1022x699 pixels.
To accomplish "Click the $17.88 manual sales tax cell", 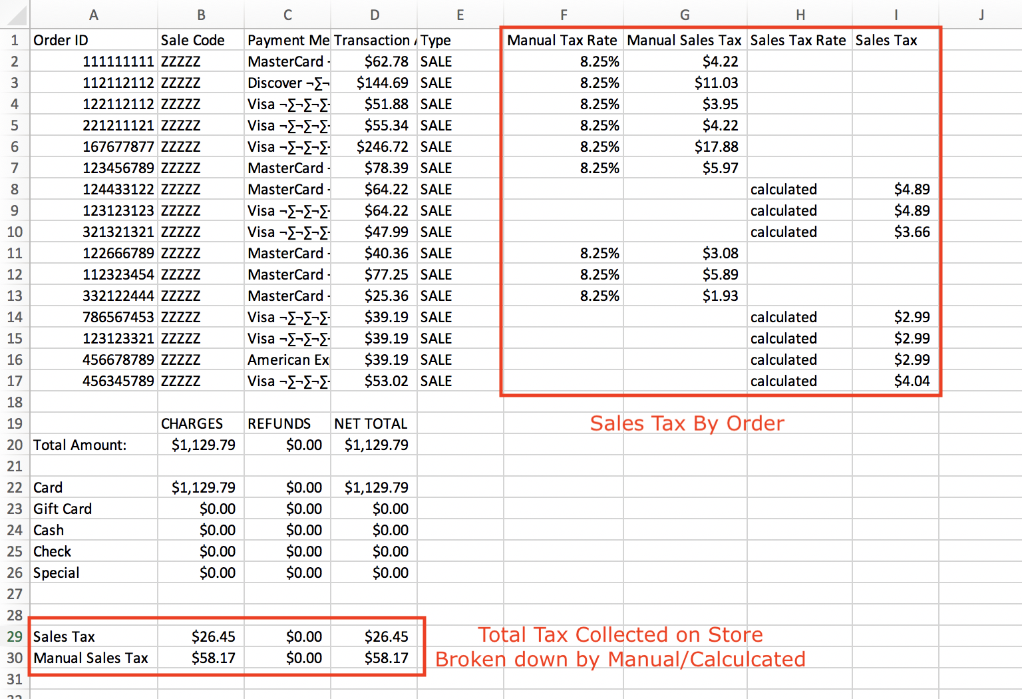I will point(685,146).
